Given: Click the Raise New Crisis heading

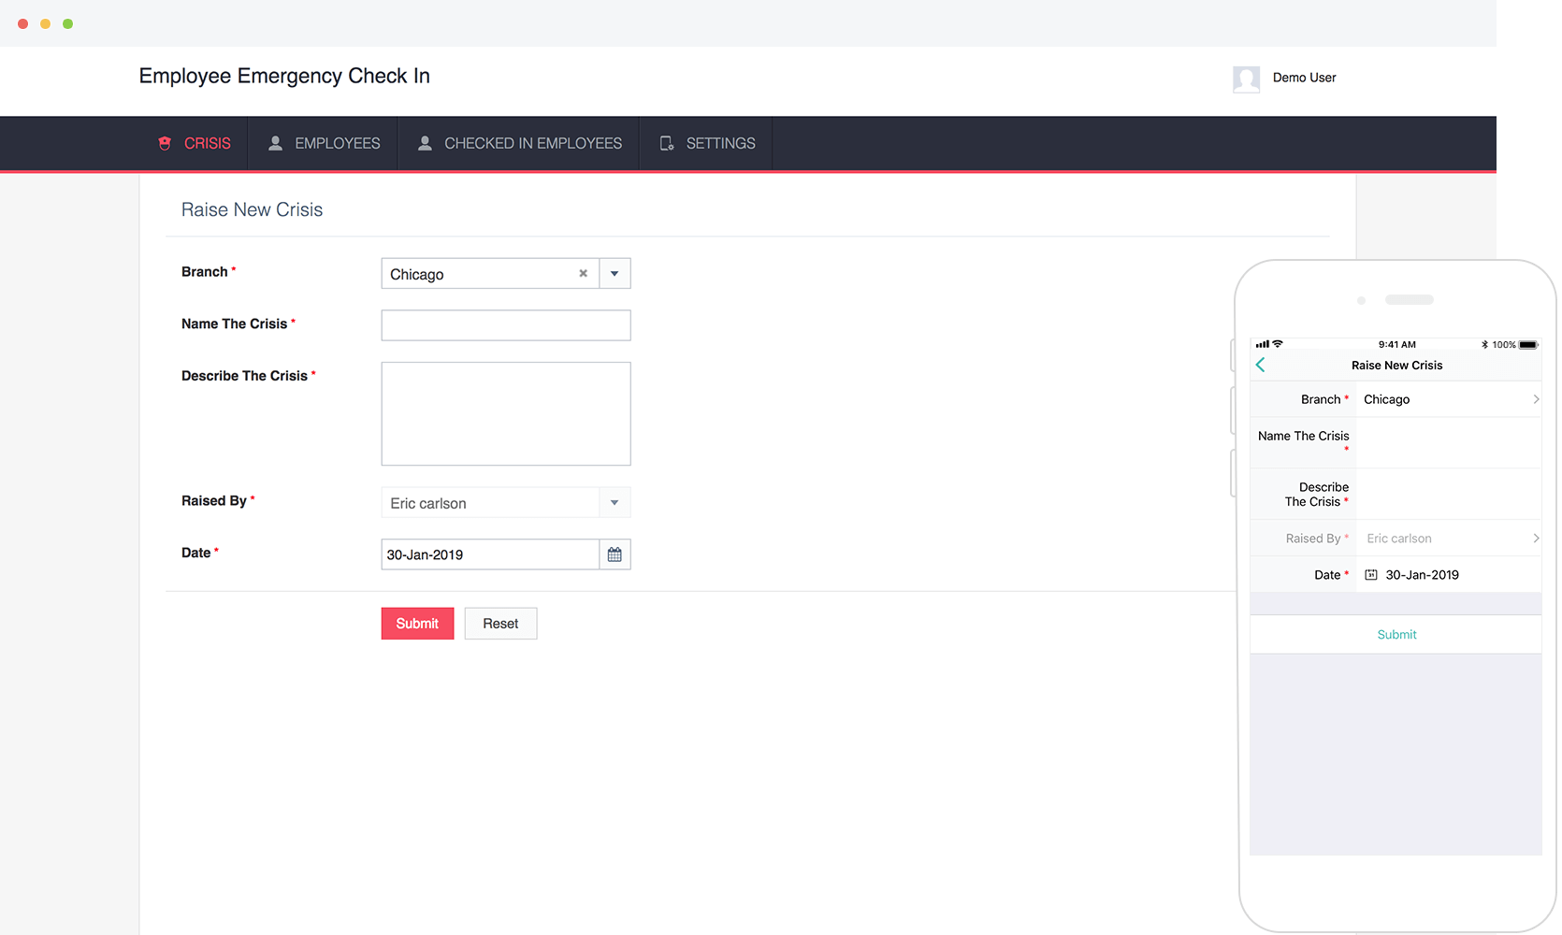Looking at the screenshot, I should [252, 209].
